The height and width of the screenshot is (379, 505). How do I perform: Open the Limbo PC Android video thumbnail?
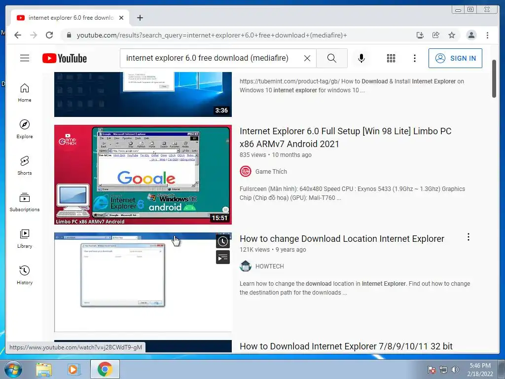(143, 175)
